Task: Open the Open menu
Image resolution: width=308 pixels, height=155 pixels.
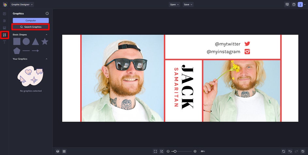Action: 174,5
